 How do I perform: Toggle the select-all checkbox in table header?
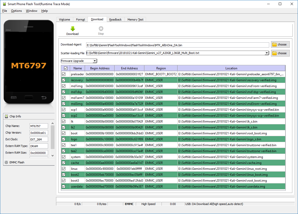coord(66,68)
